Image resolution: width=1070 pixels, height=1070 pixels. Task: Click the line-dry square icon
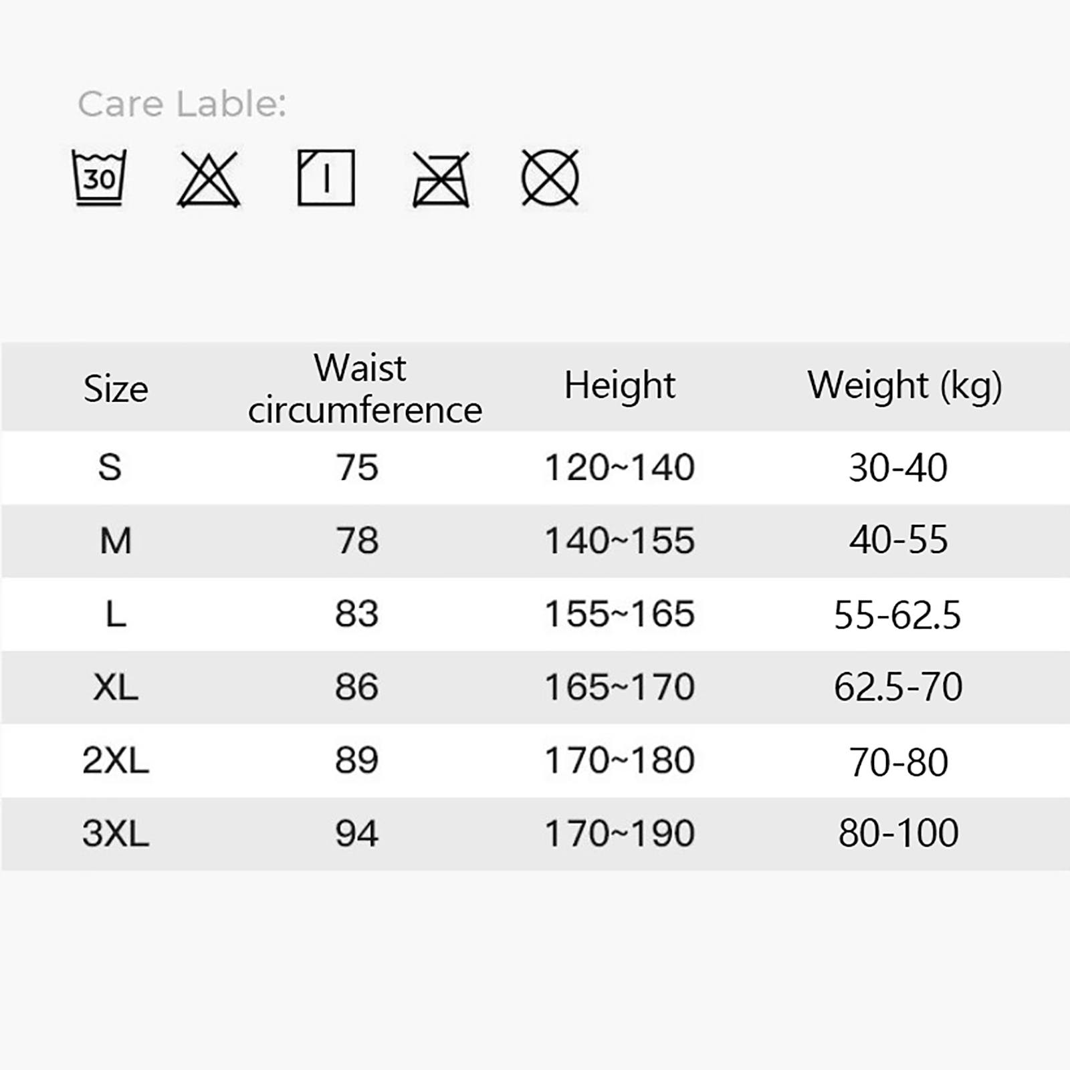point(326,178)
